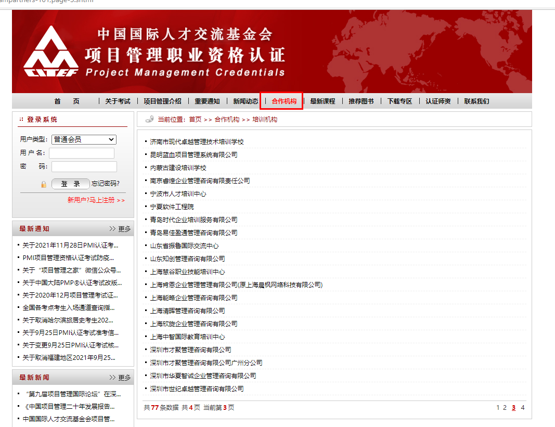Image resolution: width=555 pixels, height=427 pixels.
Task: Click the location icon before 当前位置
Action: tap(149, 119)
